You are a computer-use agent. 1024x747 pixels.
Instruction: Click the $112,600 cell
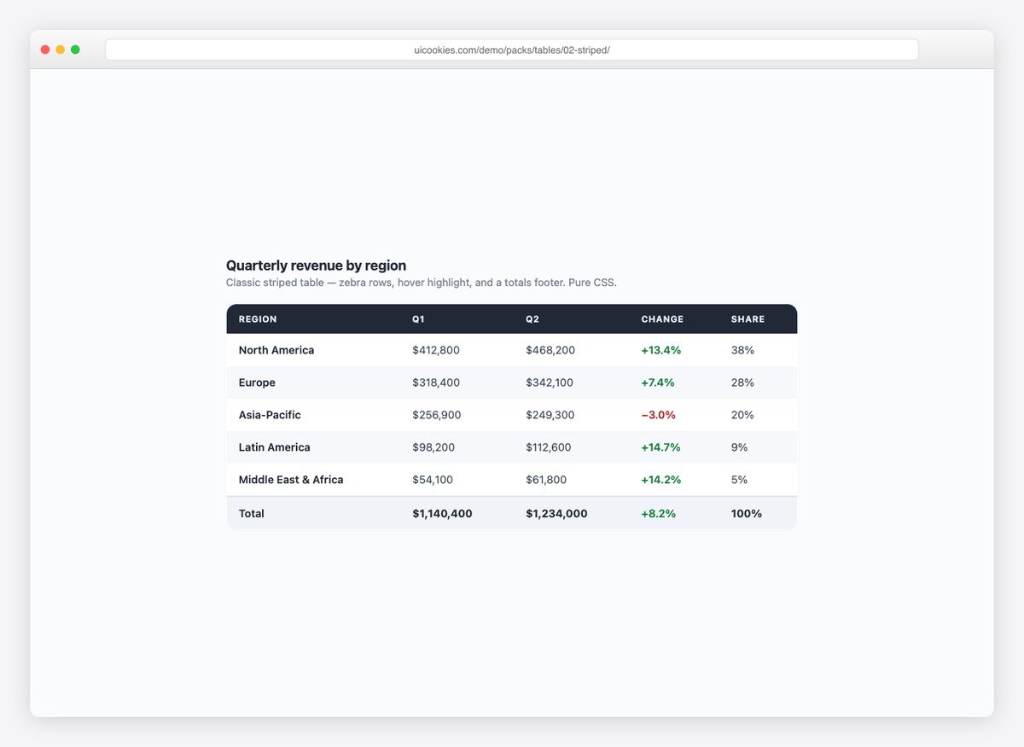[549, 447]
